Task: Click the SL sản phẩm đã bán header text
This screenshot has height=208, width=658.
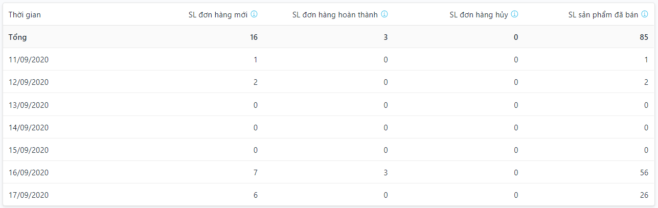Action: 603,15
